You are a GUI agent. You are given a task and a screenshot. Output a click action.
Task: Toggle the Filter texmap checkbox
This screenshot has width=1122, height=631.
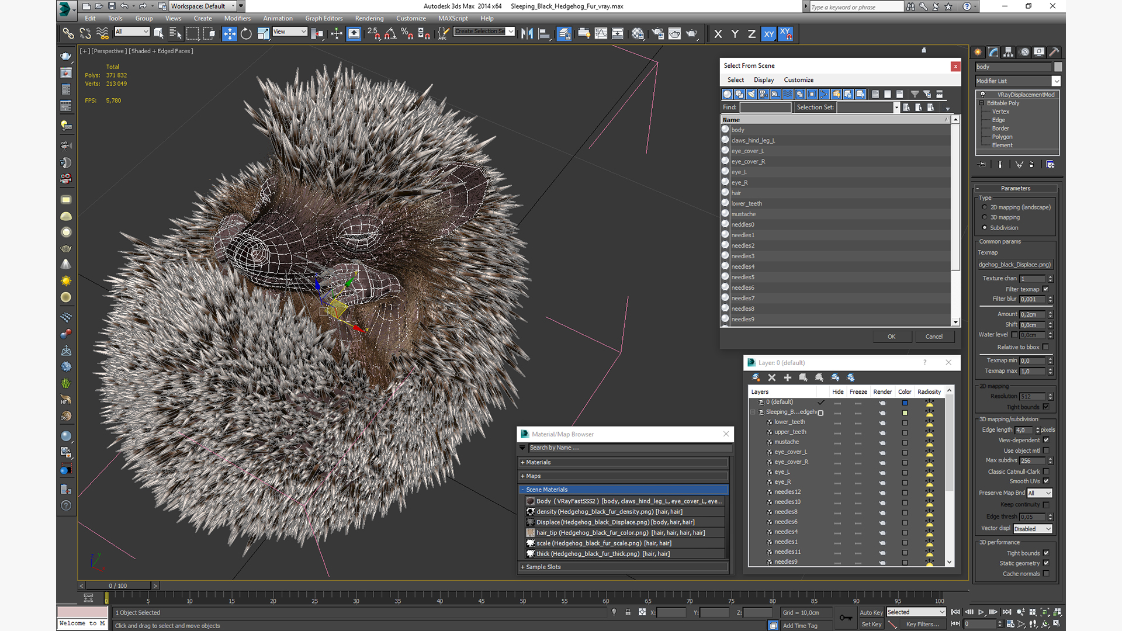(x=1045, y=289)
